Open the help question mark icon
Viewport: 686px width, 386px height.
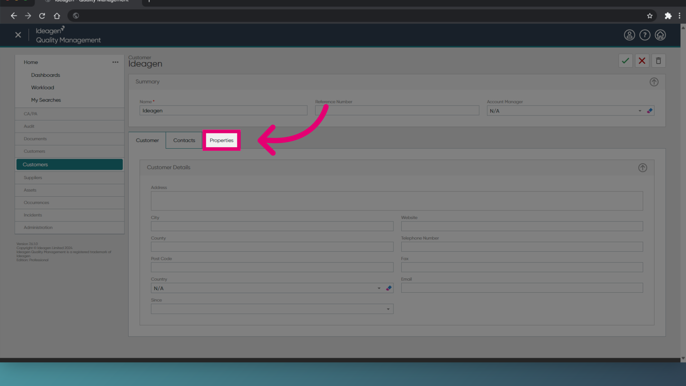point(645,35)
